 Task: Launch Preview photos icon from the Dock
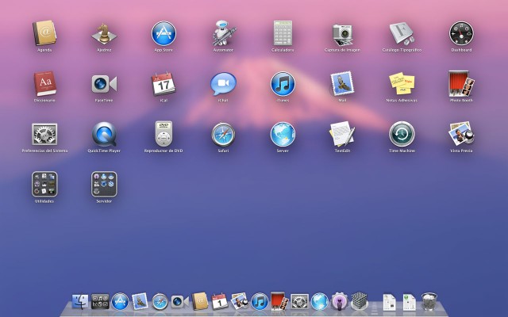[240, 301]
